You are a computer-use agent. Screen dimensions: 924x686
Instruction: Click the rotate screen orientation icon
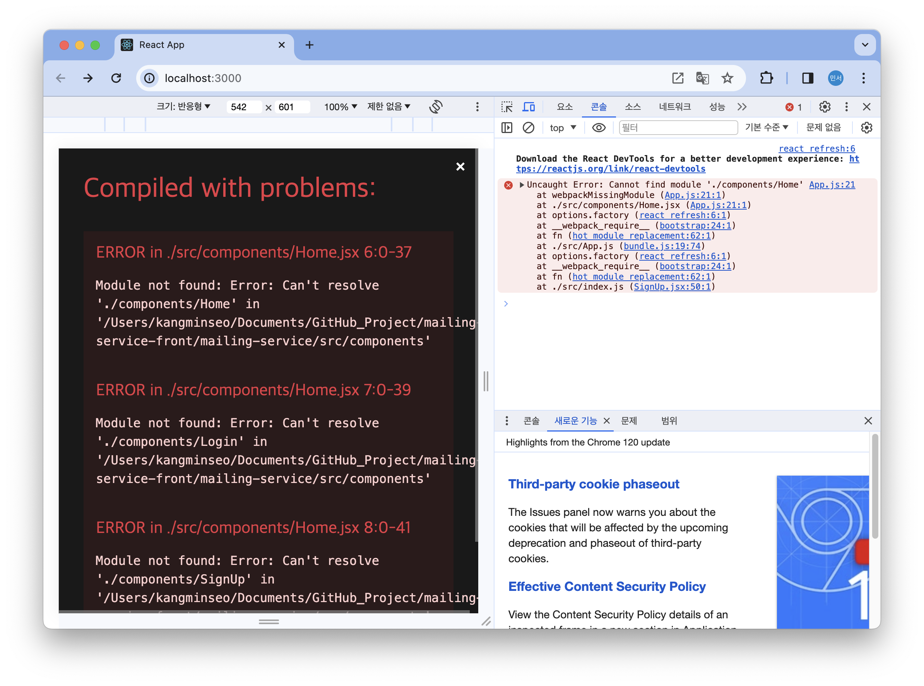coord(436,107)
